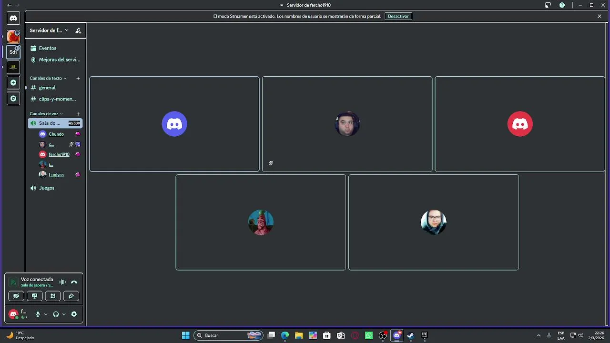
Task: Create channel in Canales de texto
Action: tap(78, 78)
